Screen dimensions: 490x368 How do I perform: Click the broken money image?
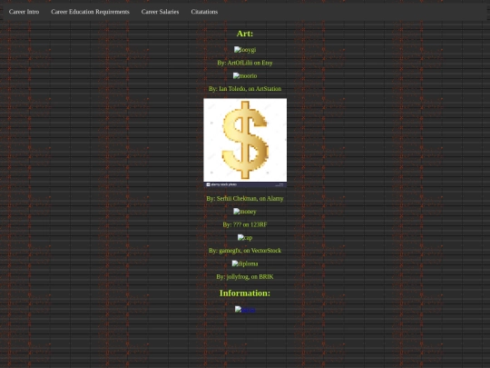coord(245,212)
